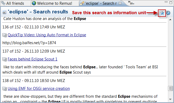Image resolution: width=174 pixels, height=103 pixels.
Task: Click scrollbar down arrow
Action: 170,99
